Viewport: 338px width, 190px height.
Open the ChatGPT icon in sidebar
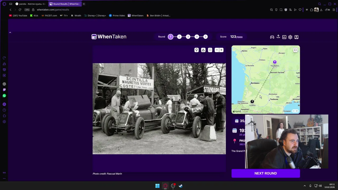(4, 84)
